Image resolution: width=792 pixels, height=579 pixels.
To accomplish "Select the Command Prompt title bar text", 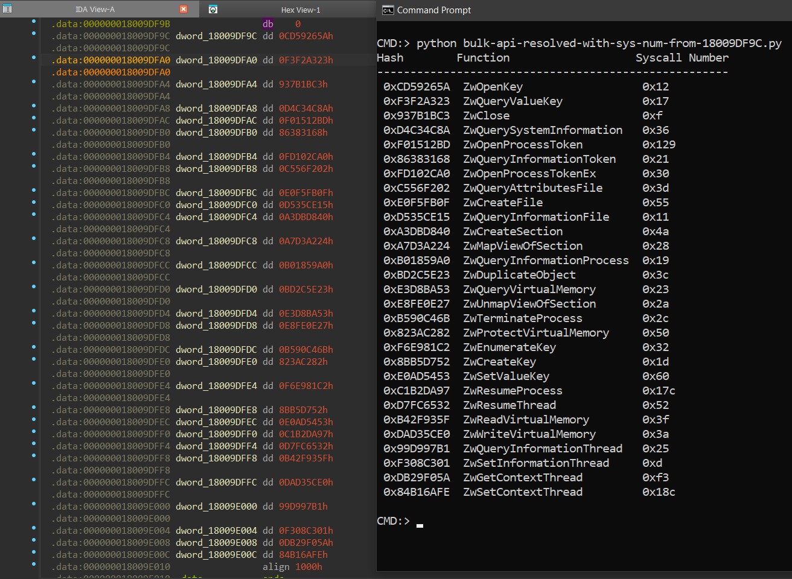I will [434, 10].
